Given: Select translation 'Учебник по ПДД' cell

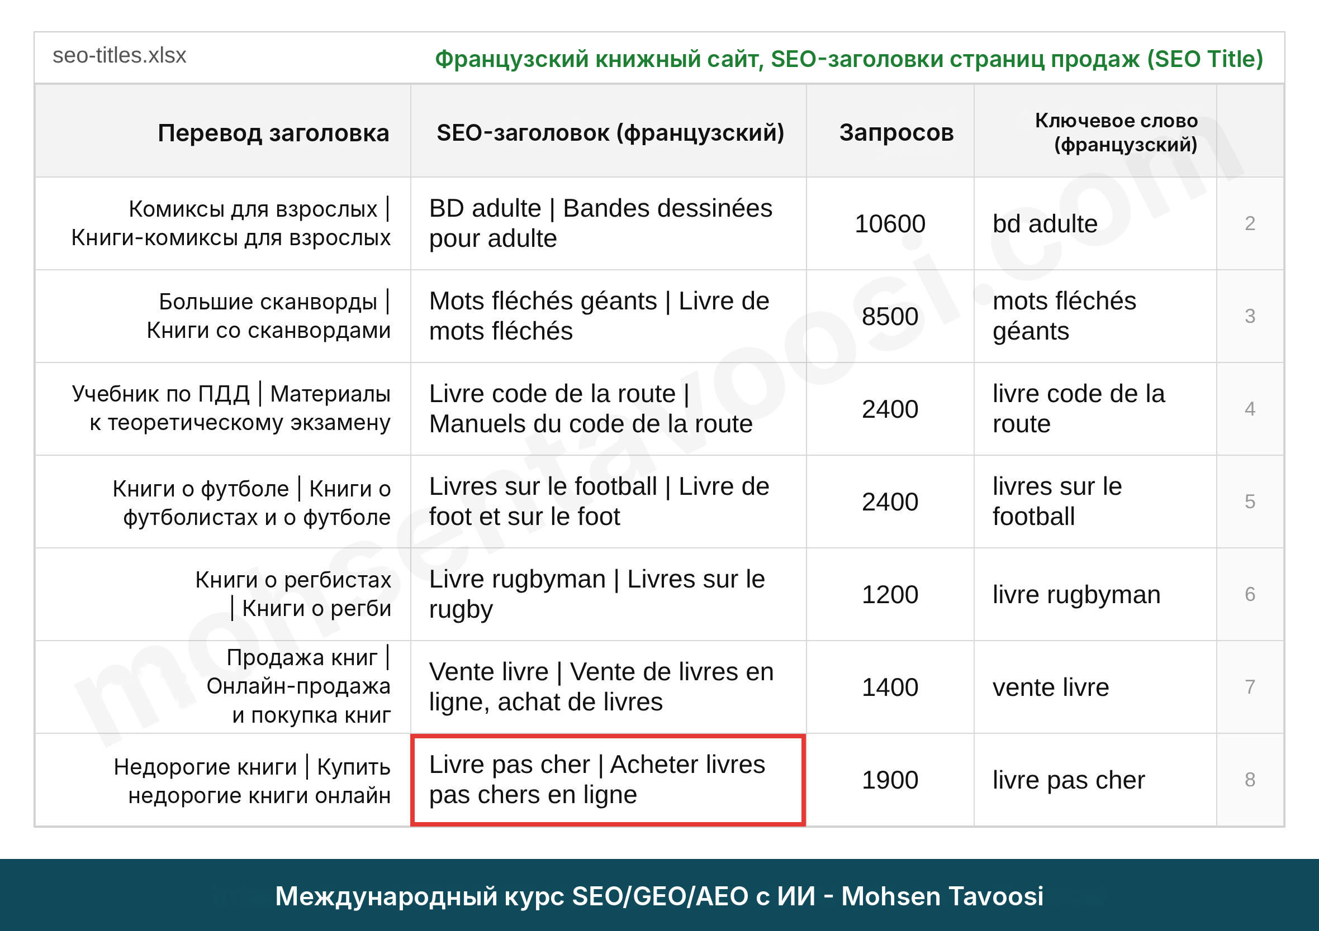Looking at the screenshot, I should click(223, 409).
